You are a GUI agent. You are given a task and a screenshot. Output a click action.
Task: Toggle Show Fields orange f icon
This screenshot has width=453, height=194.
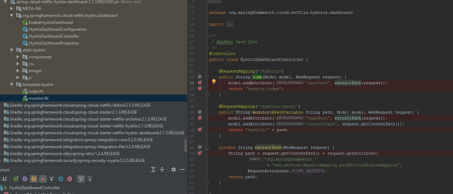point(33,179)
